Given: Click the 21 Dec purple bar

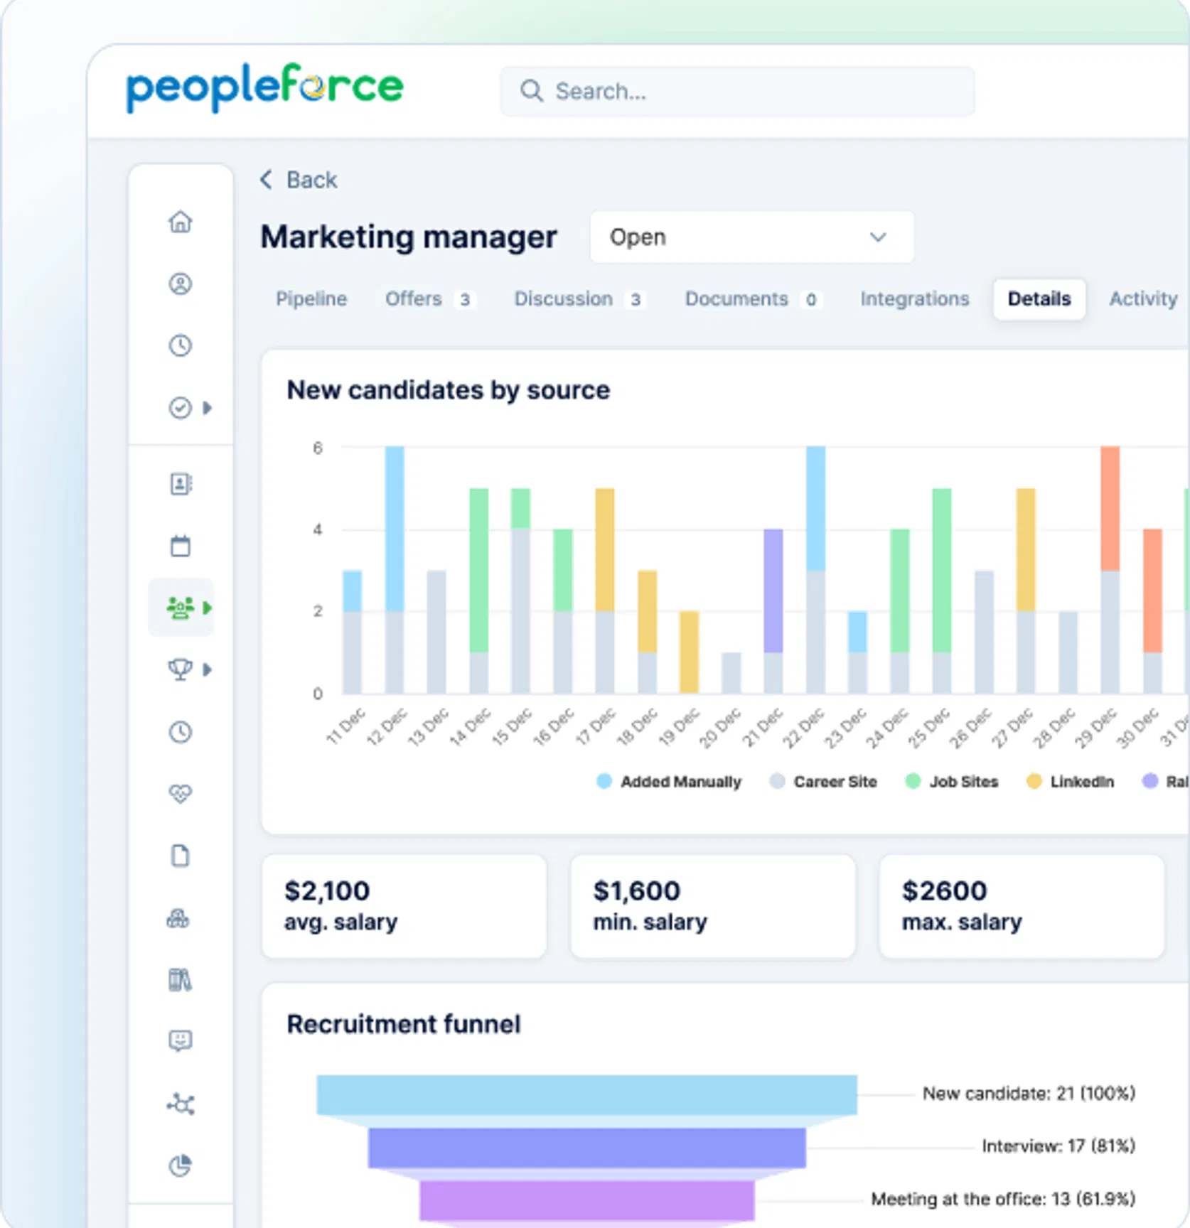Looking at the screenshot, I should pos(773,591).
